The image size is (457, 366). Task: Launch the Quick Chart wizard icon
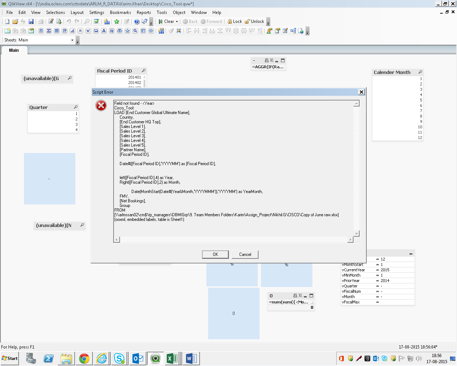107,21
